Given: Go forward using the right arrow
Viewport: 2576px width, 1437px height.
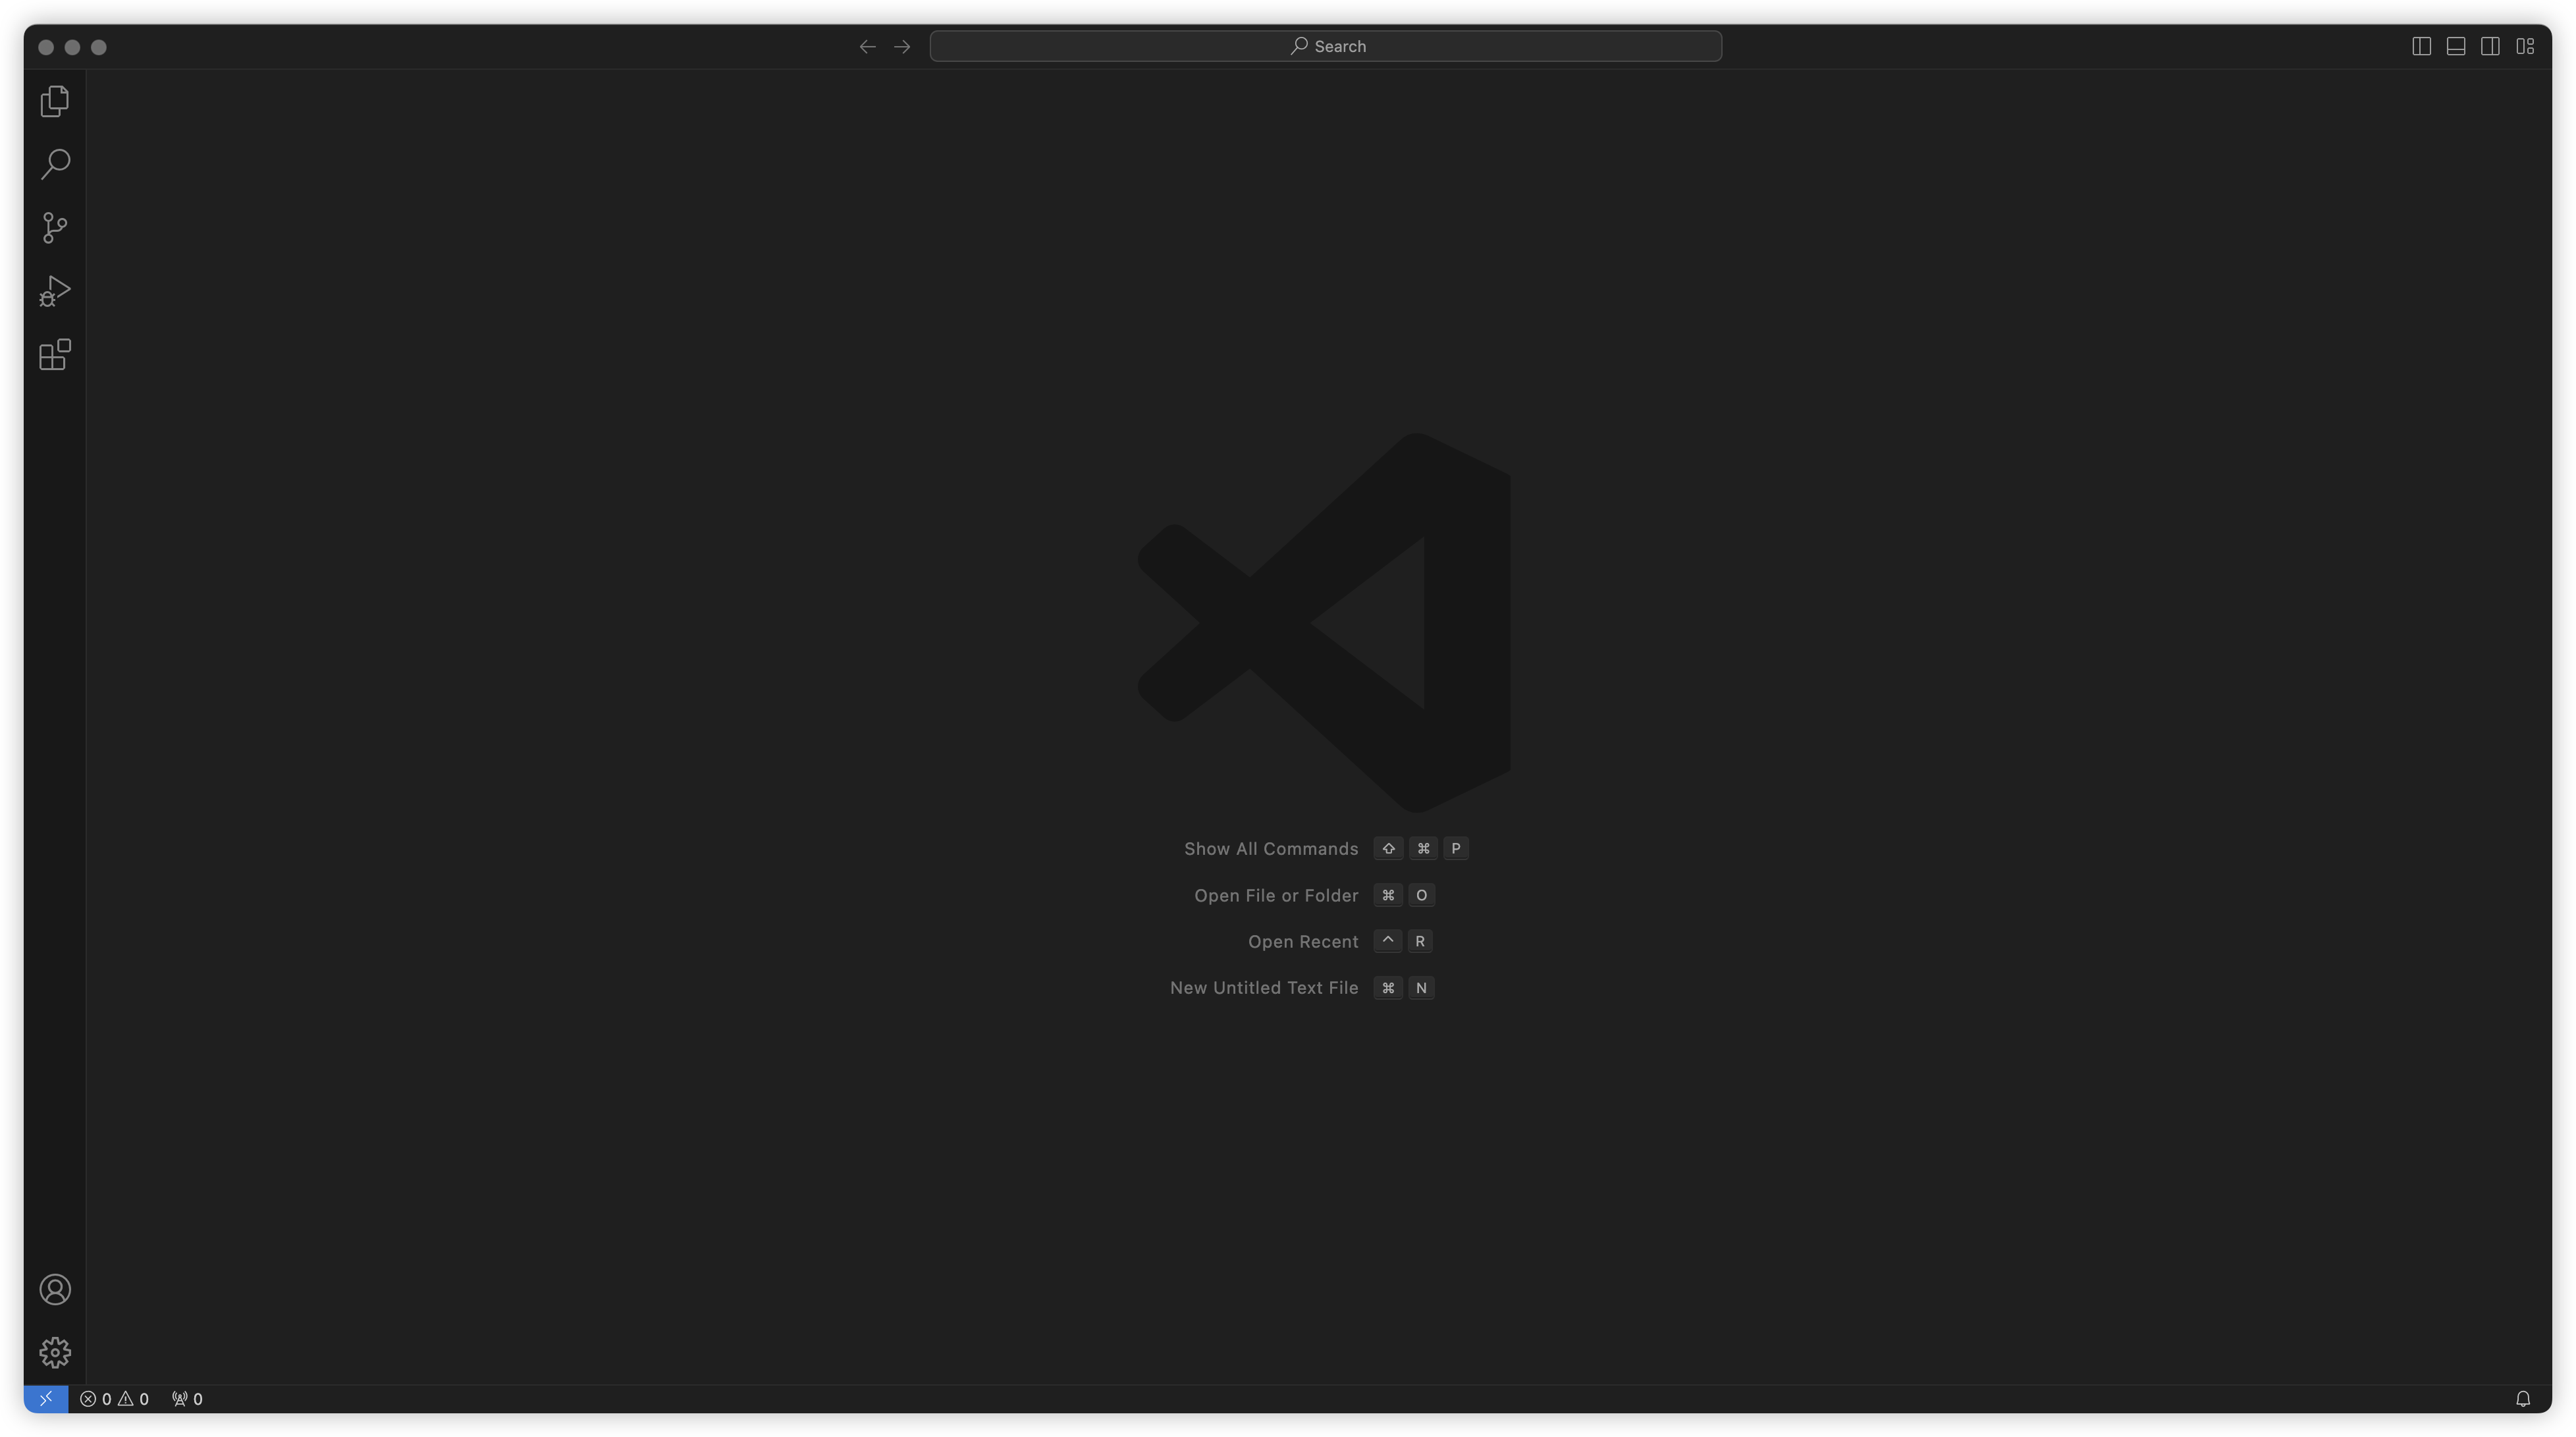Looking at the screenshot, I should 902,46.
